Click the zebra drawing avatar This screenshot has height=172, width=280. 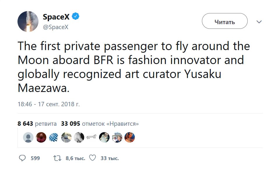[91, 137]
